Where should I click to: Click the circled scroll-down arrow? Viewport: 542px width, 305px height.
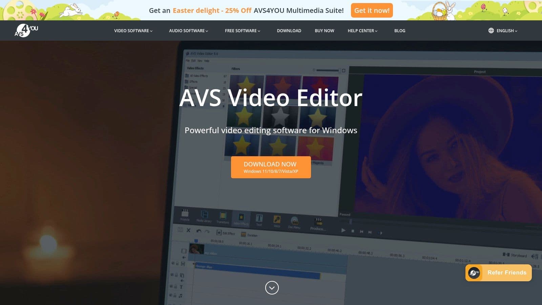click(x=272, y=288)
